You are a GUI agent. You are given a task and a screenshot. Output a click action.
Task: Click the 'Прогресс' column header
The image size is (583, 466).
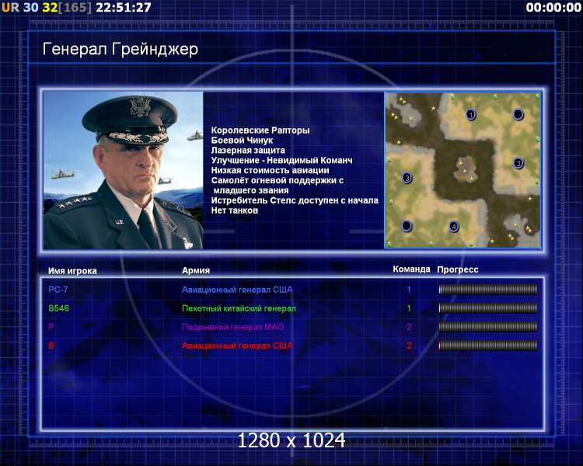click(x=458, y=270)
